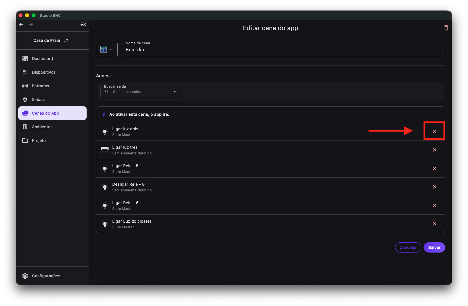468x306 pixels.
Task: Select Cenas do App menu item
Action: tap(52, 113)
